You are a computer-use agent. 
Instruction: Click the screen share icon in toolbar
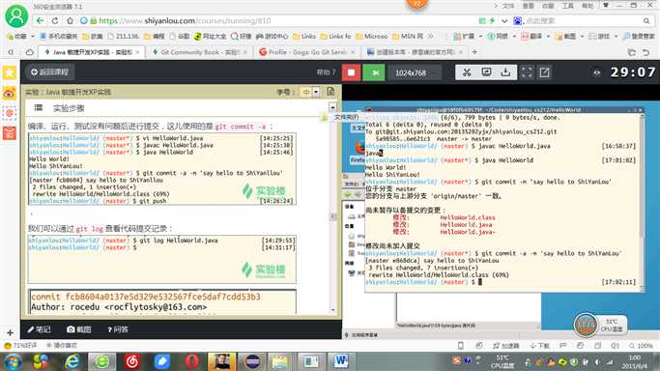click(486, 71)
